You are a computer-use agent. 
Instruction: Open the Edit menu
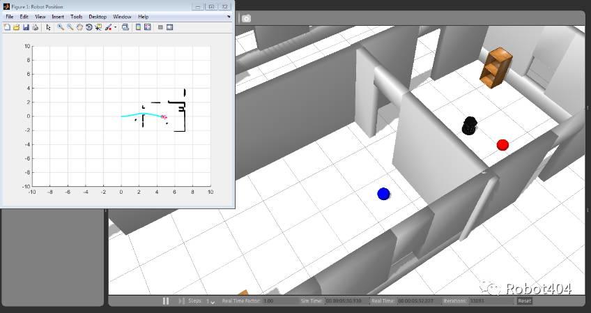pos(24,17)
